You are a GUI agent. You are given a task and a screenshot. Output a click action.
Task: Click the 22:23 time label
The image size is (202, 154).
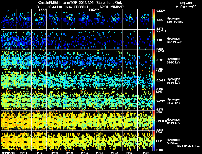click(x=54, y=153)
